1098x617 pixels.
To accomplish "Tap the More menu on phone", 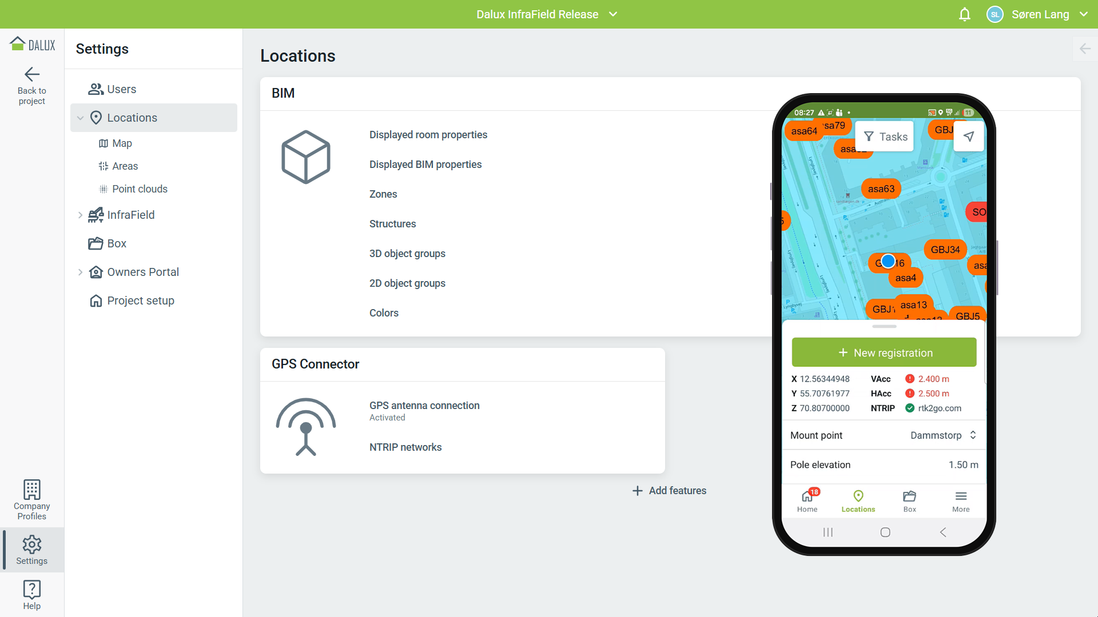I will pyautogui.click(x=961, y=501).
